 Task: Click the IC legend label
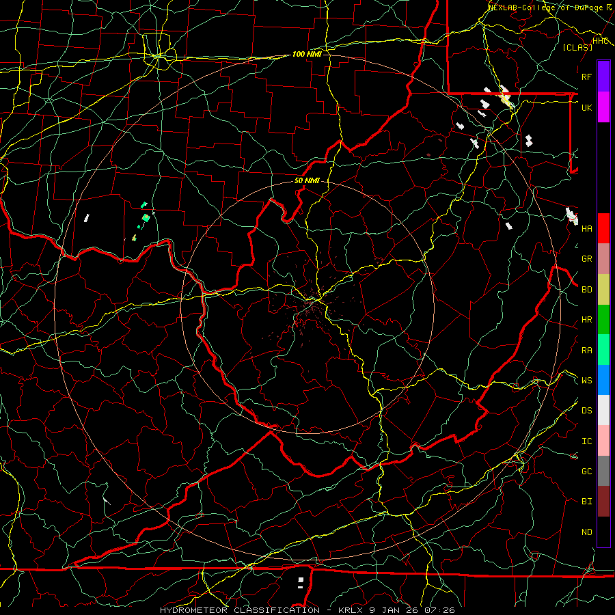click(586, 441)
